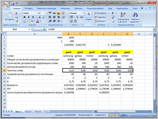Select the Format Painter brush

(16, 21)
